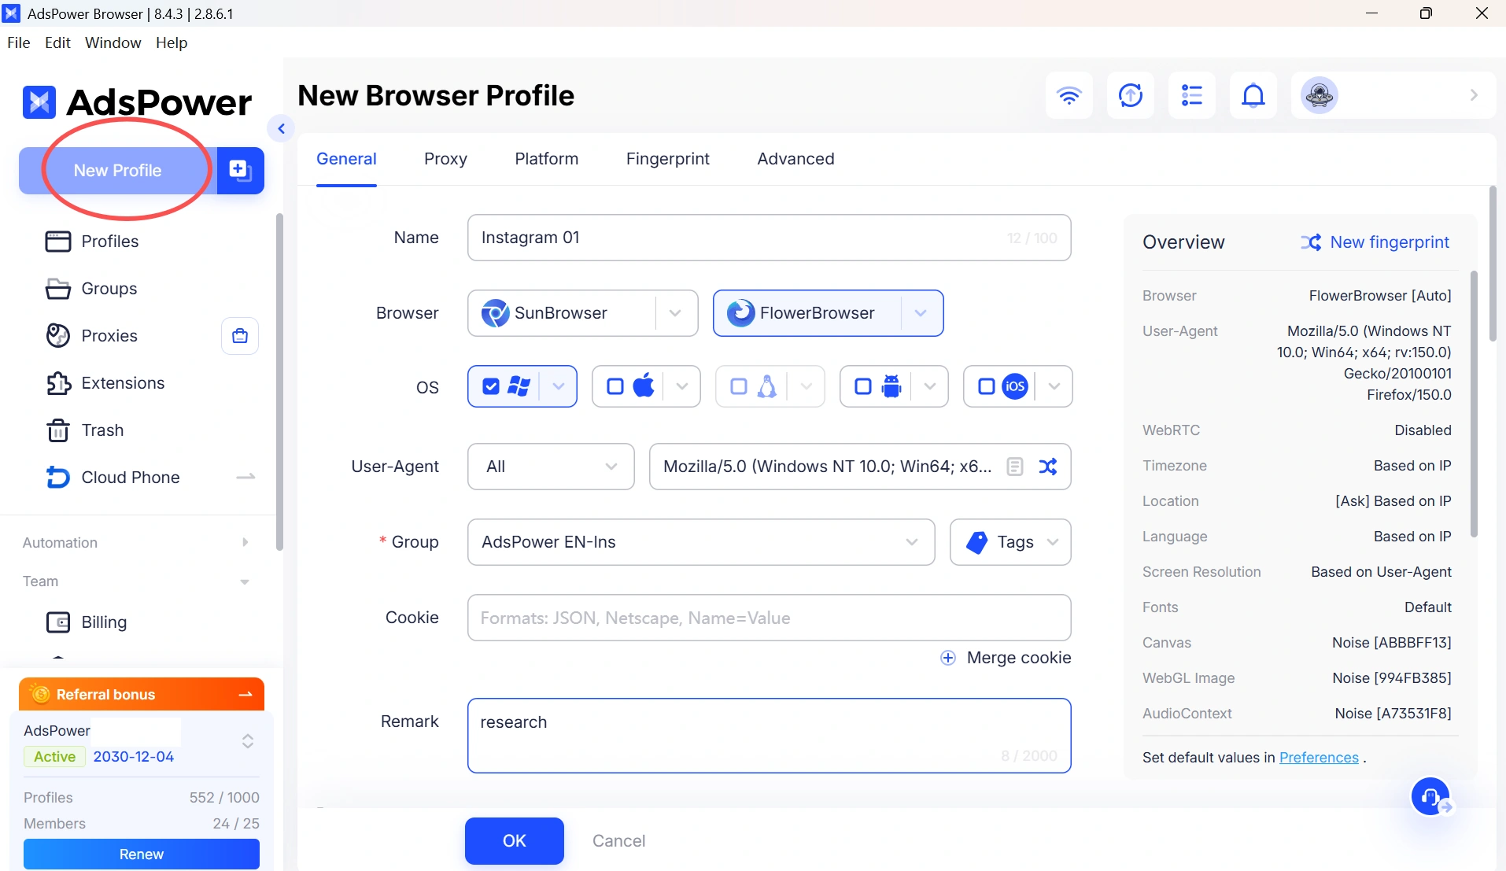Click the Cookie input field
1506x871 pixels.
770,618
